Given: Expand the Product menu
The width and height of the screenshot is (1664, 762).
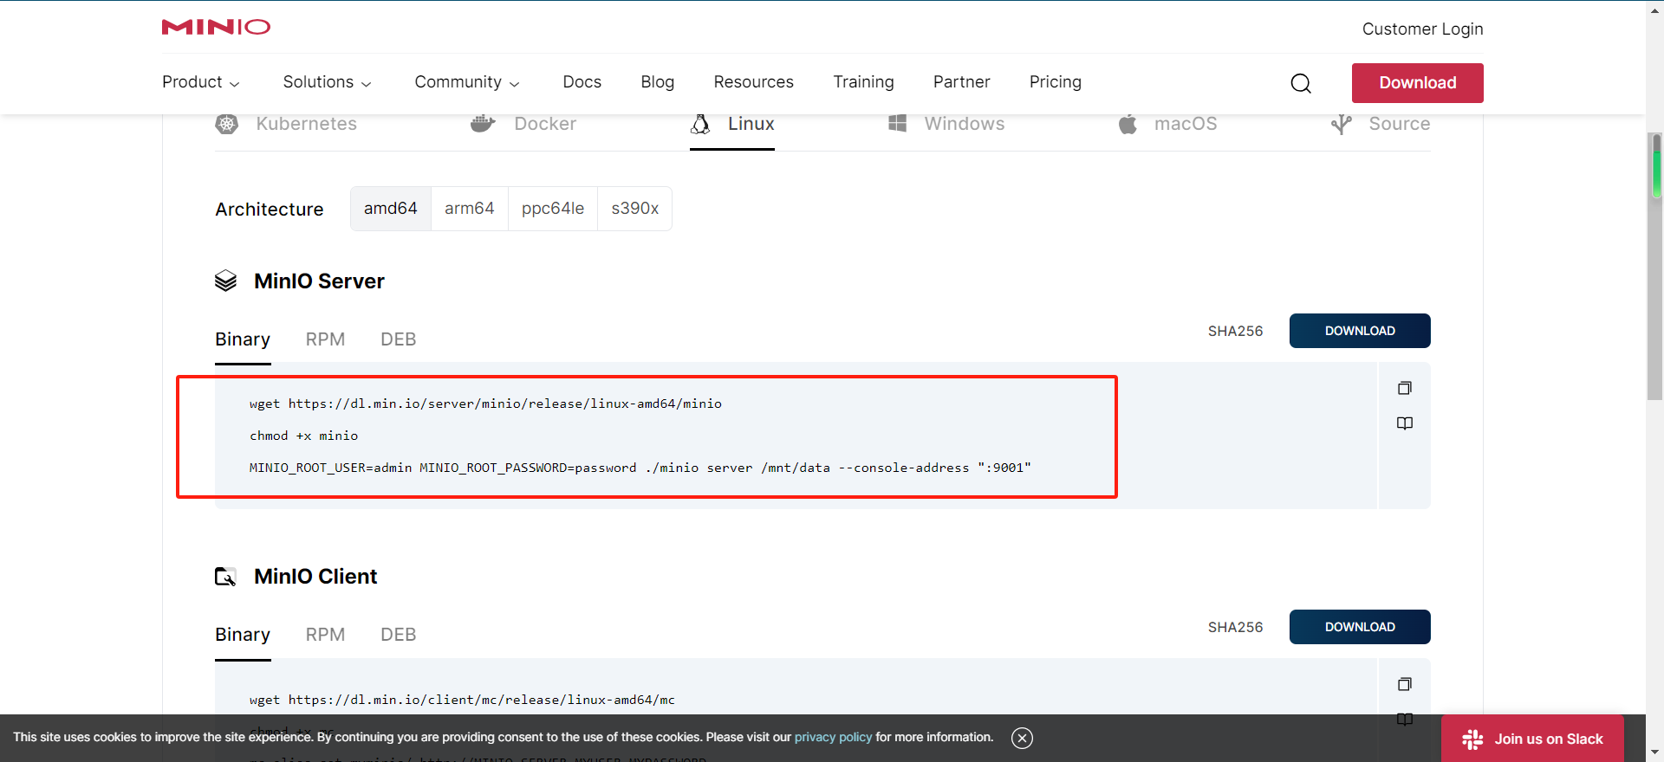Looking at the screenshot, I should [x=201, y=82].
